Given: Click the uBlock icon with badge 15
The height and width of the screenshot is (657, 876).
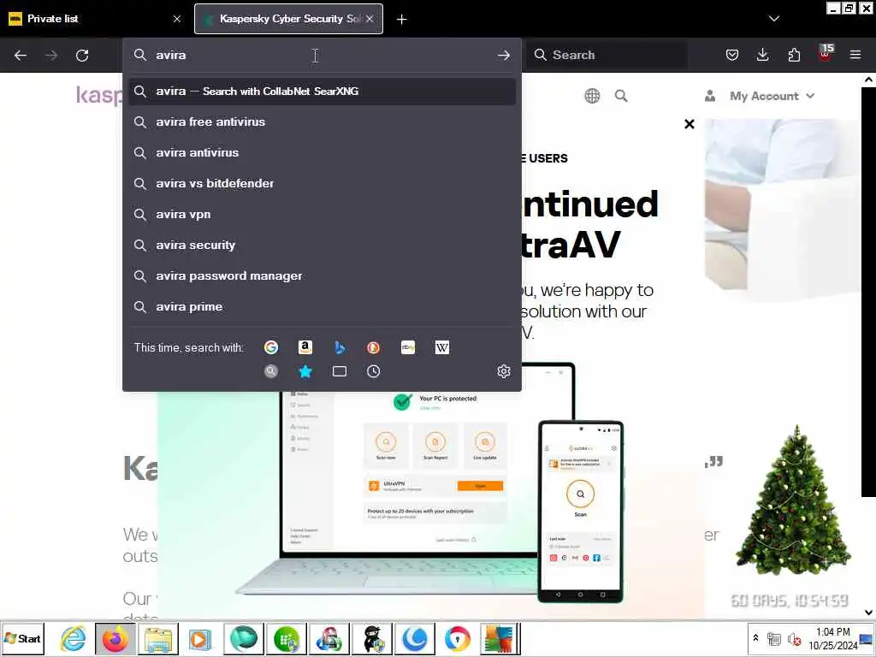Looking at the screenshot, I should point(826,53).
